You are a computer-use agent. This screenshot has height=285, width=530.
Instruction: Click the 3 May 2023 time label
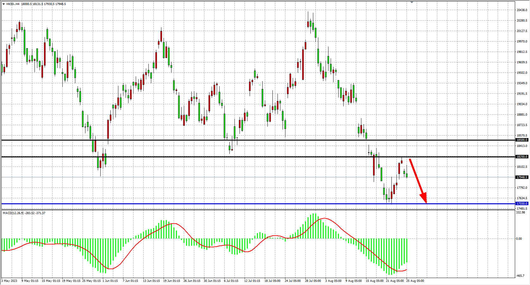[9, 281]
